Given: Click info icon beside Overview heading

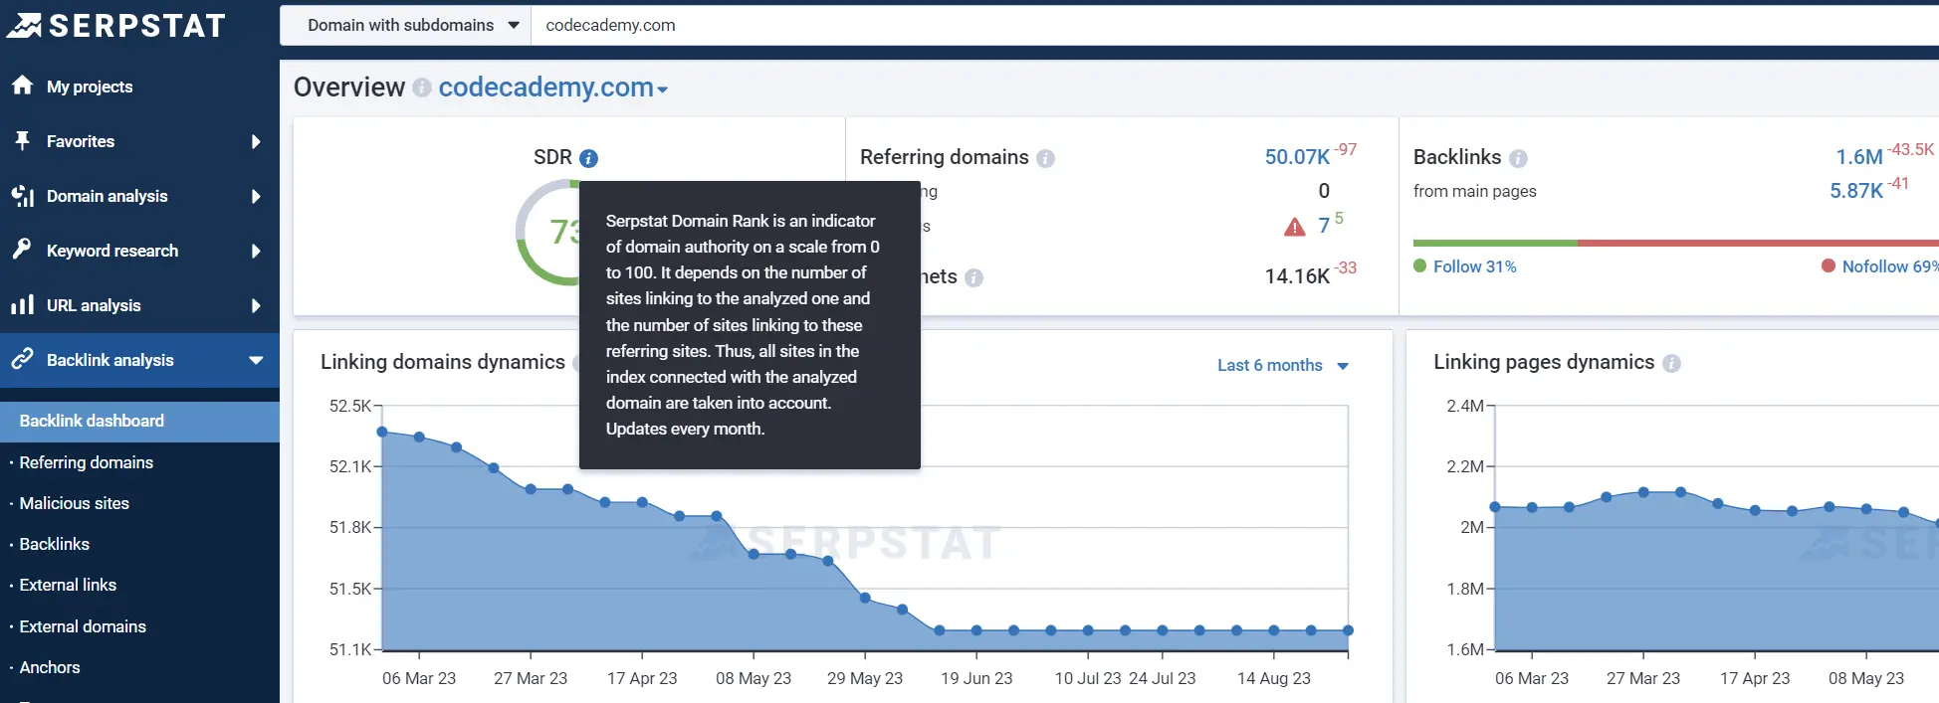Looking at the screenshot, I should 421,88.
